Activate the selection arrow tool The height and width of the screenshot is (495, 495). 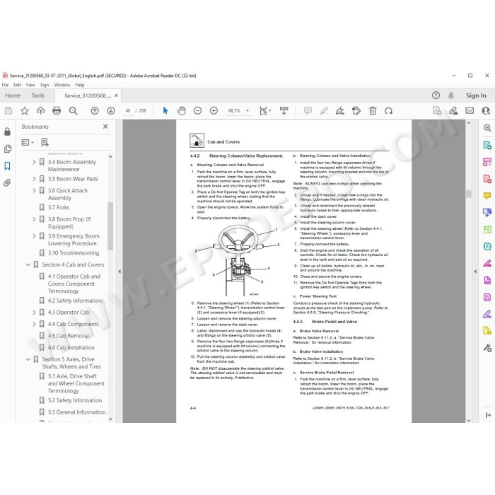165,111
